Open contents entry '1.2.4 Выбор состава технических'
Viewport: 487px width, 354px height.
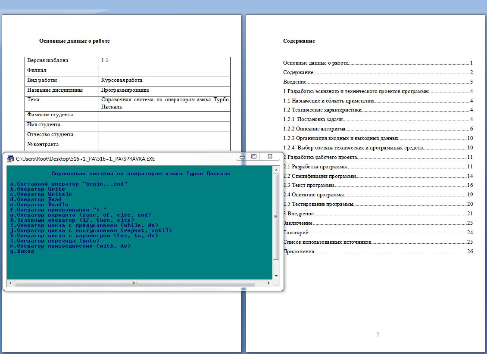378,148
